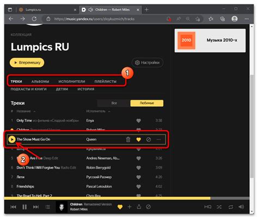
Task: Go forward in browser
Action: [23, 19]
